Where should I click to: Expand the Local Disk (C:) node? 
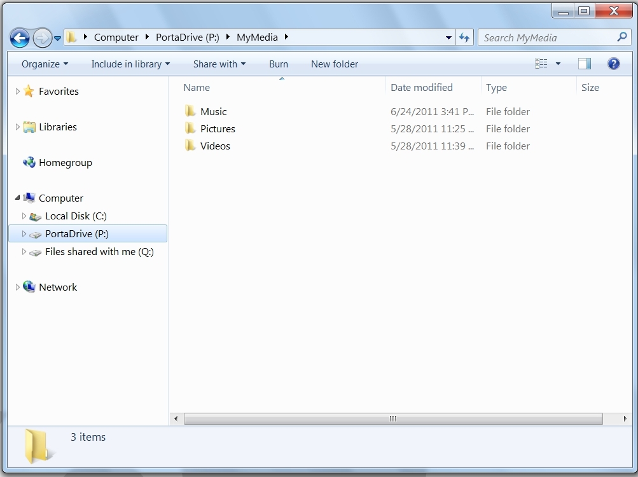(24, 216)
